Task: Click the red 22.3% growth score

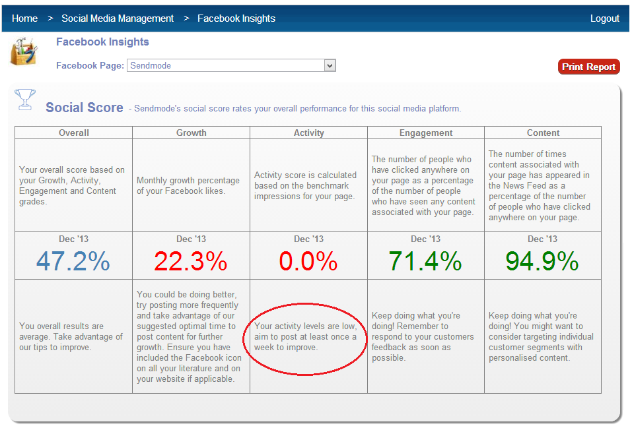Action: coord(191,262)
